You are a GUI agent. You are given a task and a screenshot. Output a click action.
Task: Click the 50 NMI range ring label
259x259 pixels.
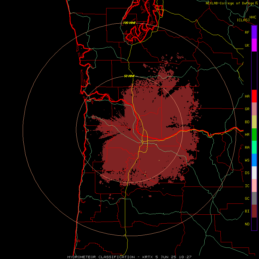click(x=129, y=76)
